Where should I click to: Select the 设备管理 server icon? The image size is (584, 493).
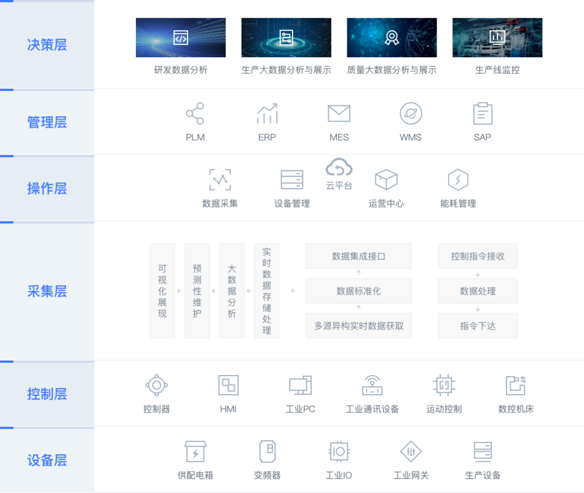[292, 179]
